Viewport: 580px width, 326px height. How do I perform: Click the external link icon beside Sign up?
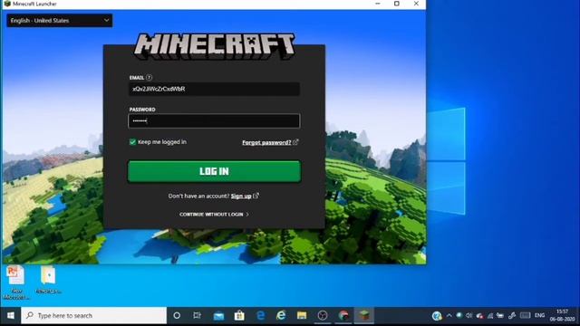[x=256, y=196]
